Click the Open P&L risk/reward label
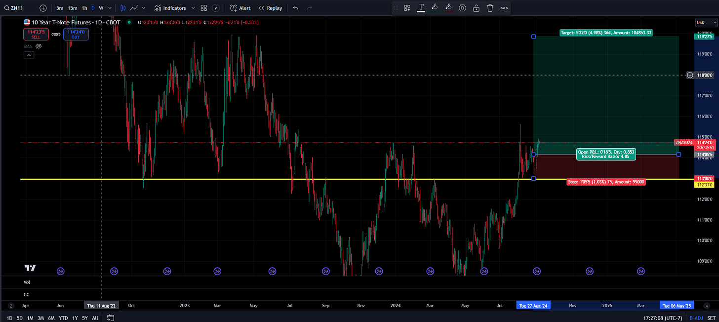The width and height of the screenshot is (719, 322). pos(606,154)
